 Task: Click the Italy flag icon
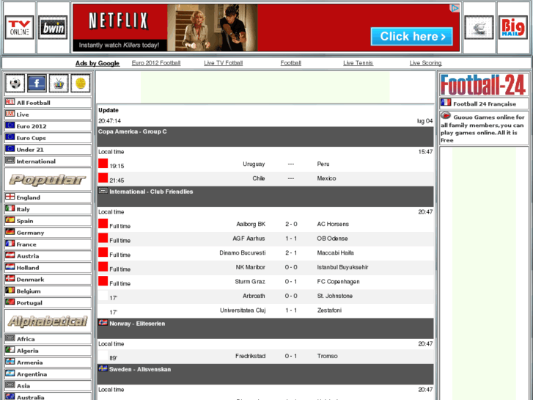click(10, 208)
